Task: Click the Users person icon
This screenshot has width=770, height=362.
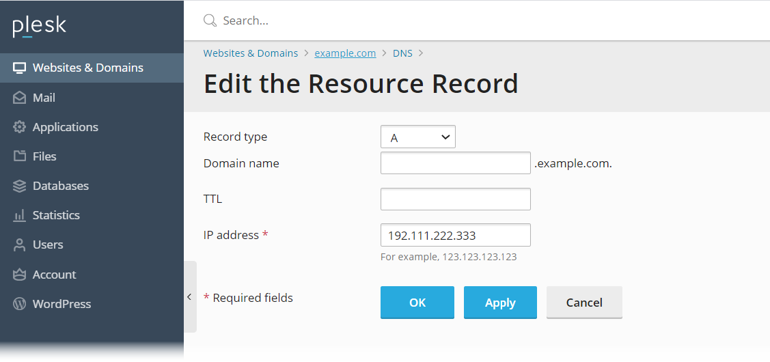Action: click(20, 245)
